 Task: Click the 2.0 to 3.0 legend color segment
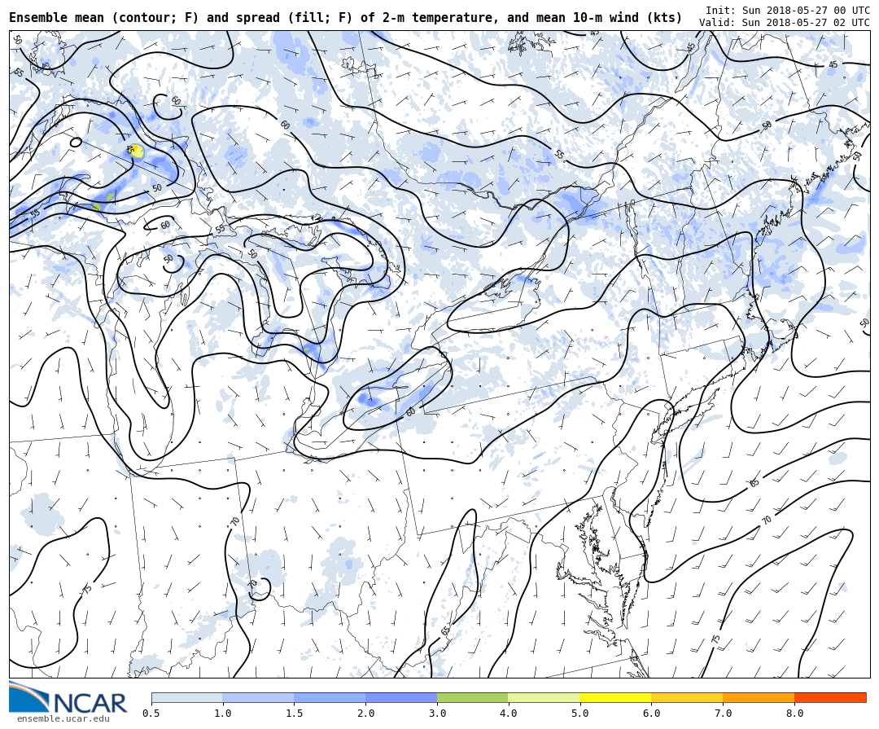click(x=401, y=697)
